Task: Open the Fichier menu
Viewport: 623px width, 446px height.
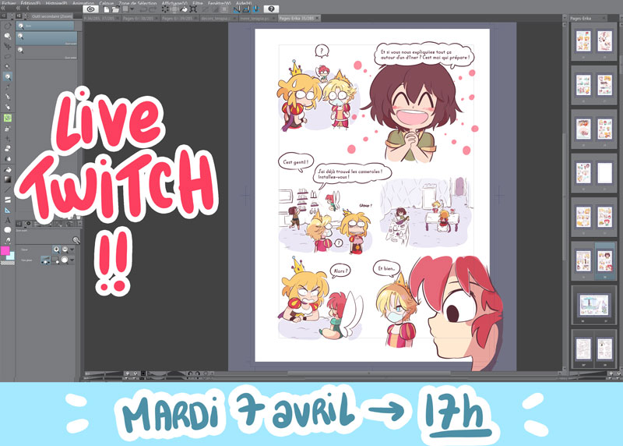Action: click(x=9, y=3)
